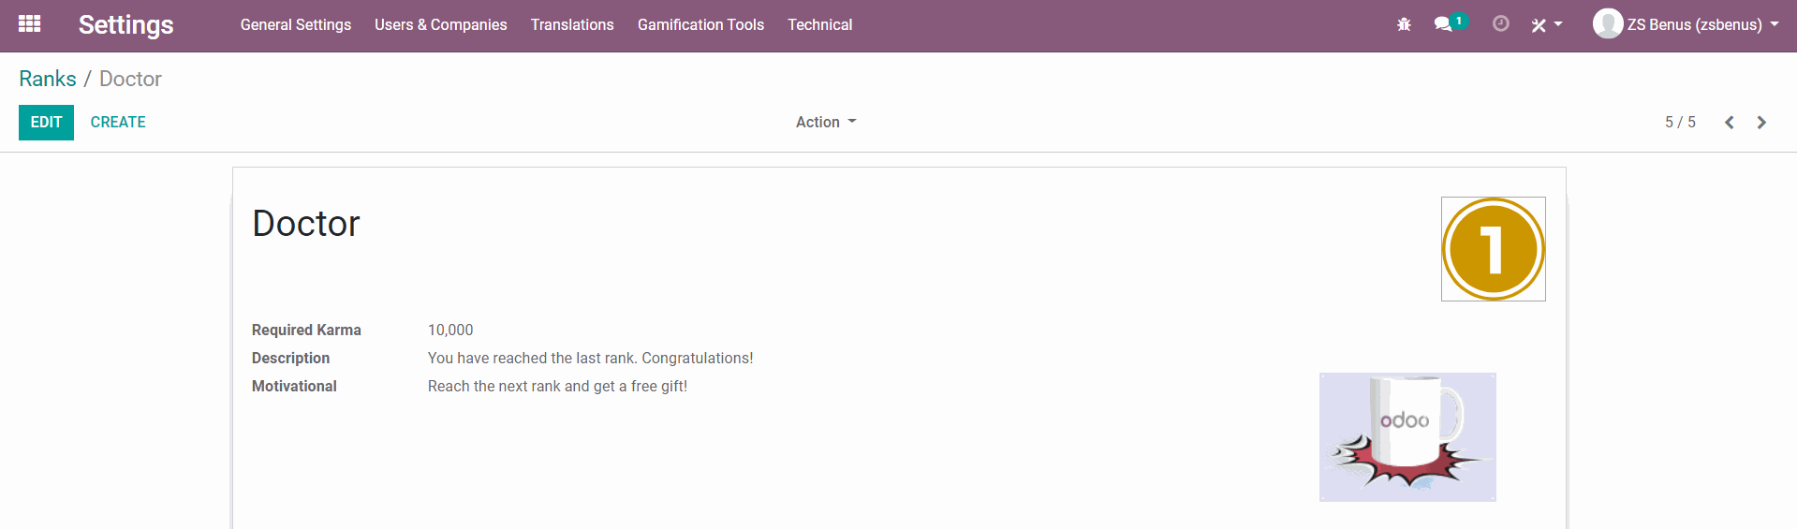Viewport: 1797px width, 529px height.
Task: Go to previous rank record arrow
Action: tap(1730, 123)
